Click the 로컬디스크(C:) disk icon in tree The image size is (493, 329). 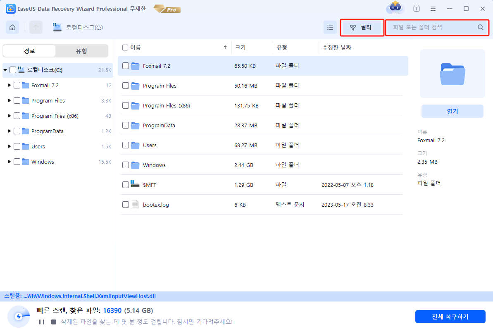tap(21, 70)
